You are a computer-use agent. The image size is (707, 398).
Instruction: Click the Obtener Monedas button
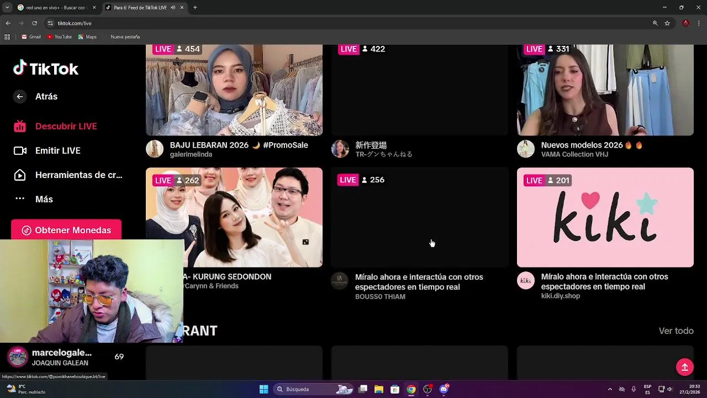66,230
